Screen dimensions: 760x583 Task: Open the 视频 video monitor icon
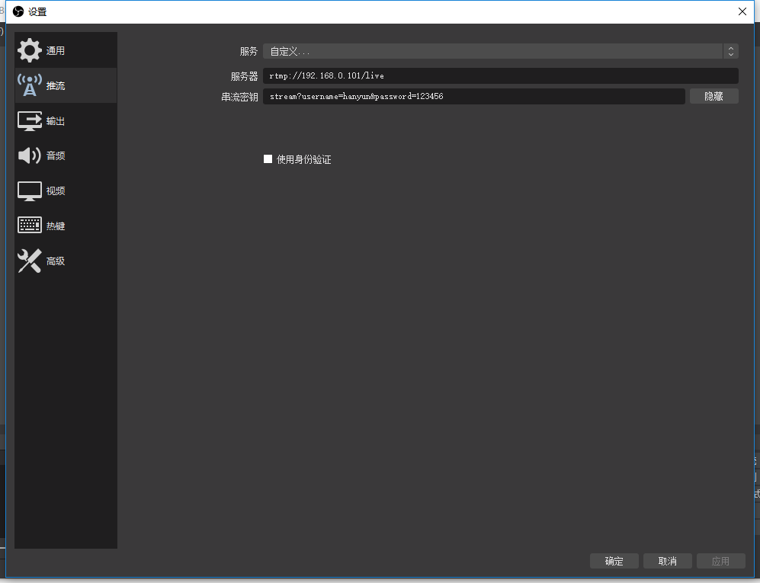pos(30,191)
